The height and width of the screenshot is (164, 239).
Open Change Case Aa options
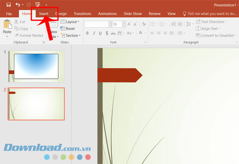[x=130, y=33]
